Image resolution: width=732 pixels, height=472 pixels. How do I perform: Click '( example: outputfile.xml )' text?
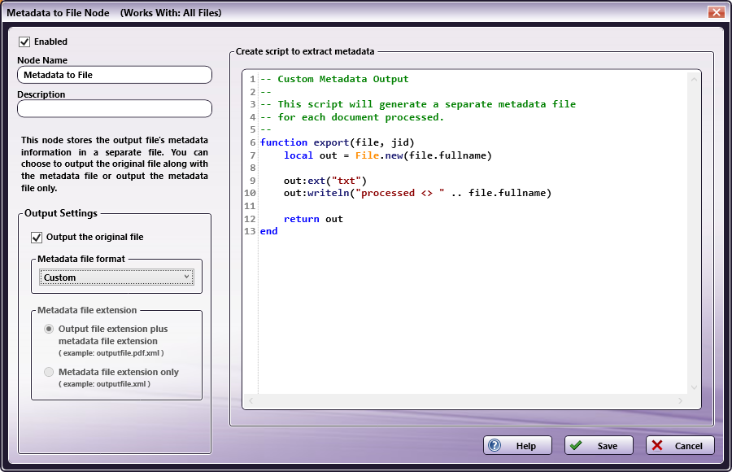coord(105,384)
